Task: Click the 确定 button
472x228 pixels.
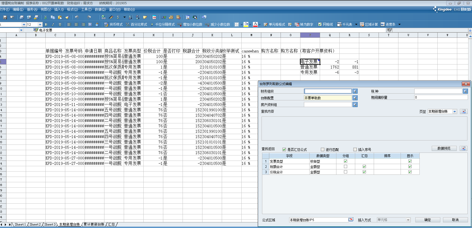Action: [x=427, y=220]
